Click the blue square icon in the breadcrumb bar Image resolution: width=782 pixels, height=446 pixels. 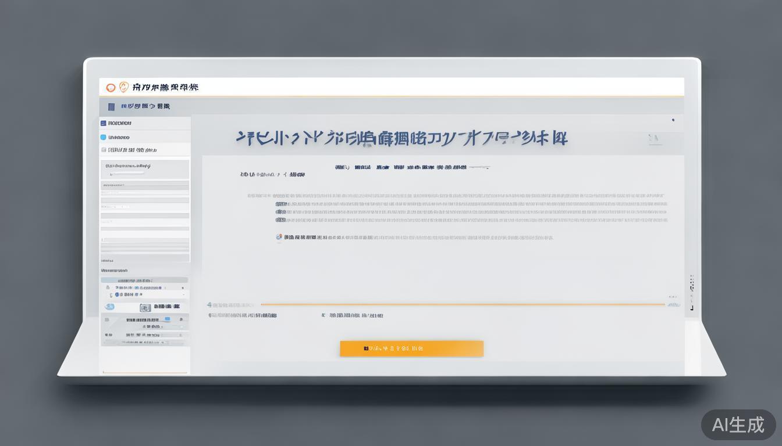tap(112, 106)
